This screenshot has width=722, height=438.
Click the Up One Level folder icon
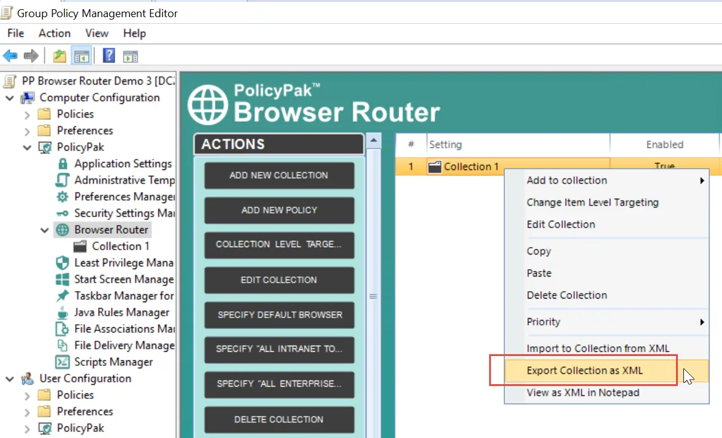coord(59,56)
